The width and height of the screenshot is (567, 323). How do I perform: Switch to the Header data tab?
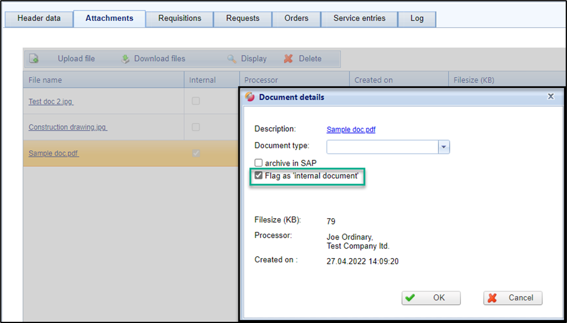39,18
